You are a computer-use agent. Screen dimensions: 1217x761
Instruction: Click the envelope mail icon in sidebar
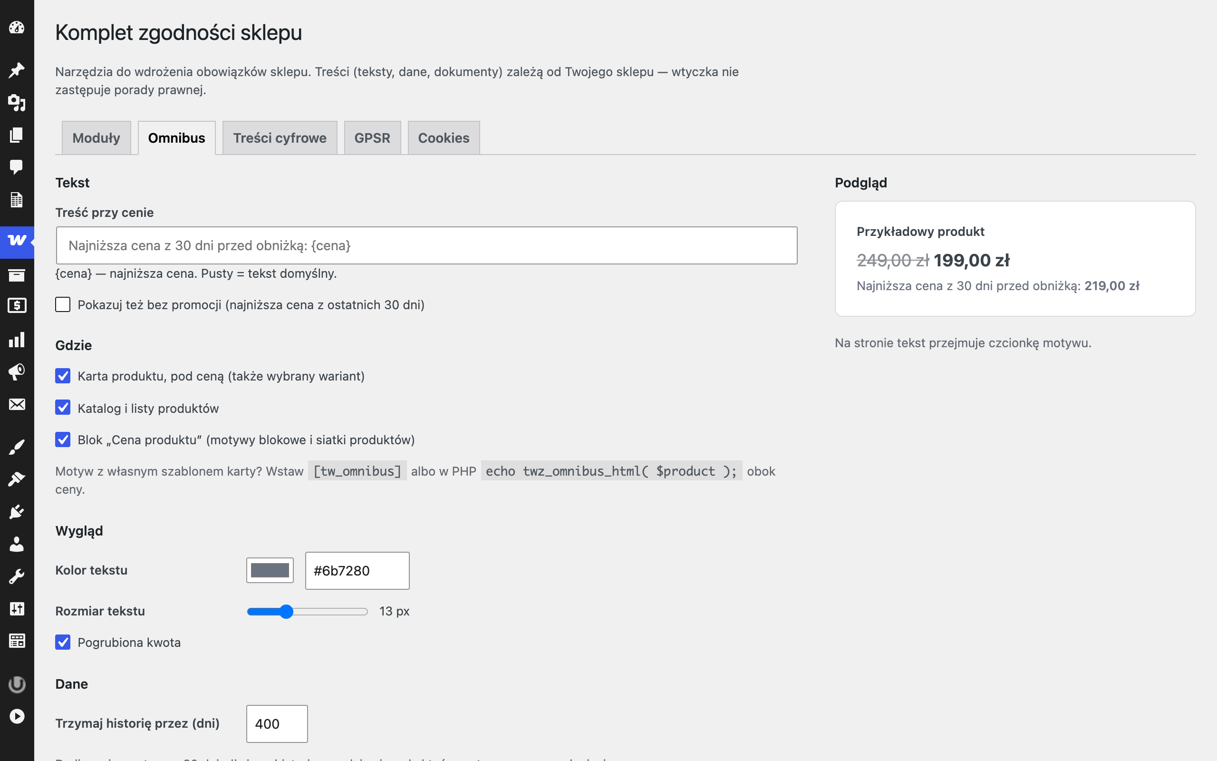[17, 404]
